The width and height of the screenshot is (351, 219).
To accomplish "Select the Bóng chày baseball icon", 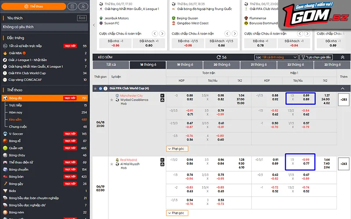I will click(x=5, y=155).
